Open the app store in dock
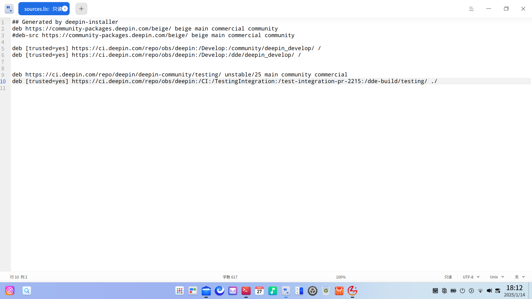This screenshot has height=299, width=532. pos(339,291)
